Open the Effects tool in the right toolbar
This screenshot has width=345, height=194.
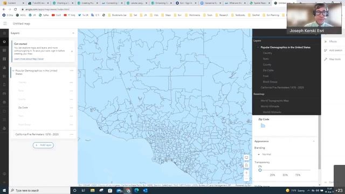pos(330,41)
